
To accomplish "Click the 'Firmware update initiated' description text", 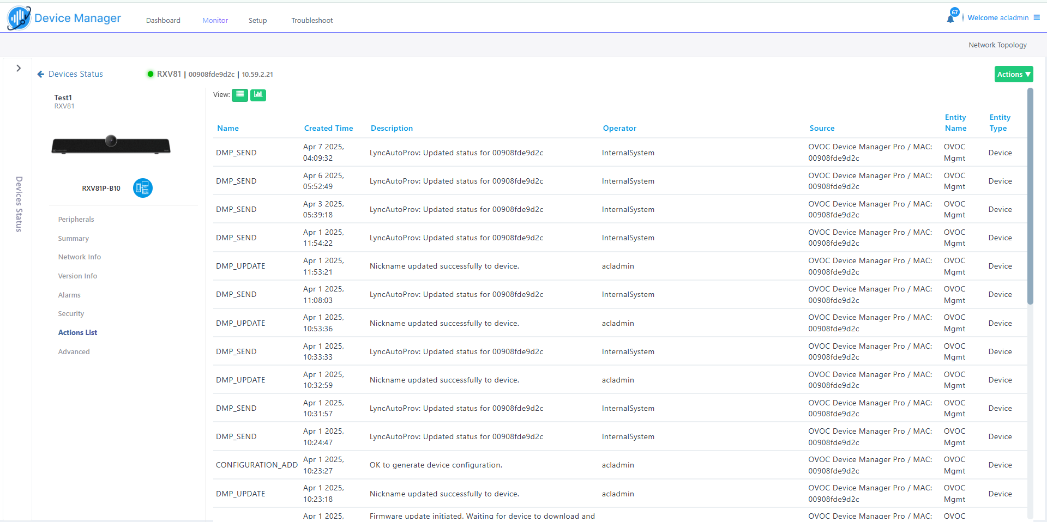I will [482, 516].
